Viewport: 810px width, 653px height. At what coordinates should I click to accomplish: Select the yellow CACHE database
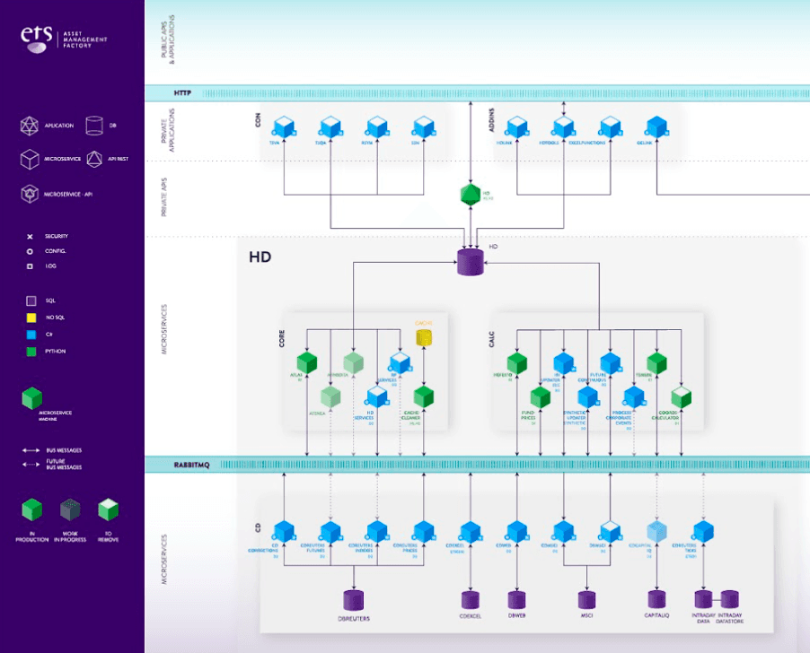(x=424, y=337)
